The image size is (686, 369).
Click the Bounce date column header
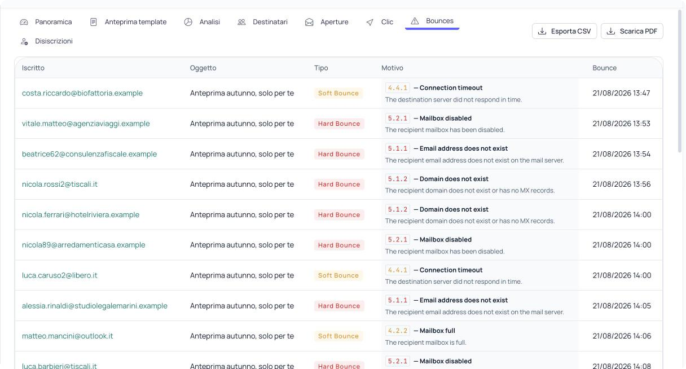pos(605,68)
